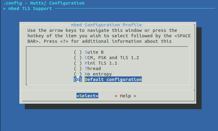This screenshot has height=131, width=218.
Task: Select the Default configuration radio marker
Action: tap(78, 79)
